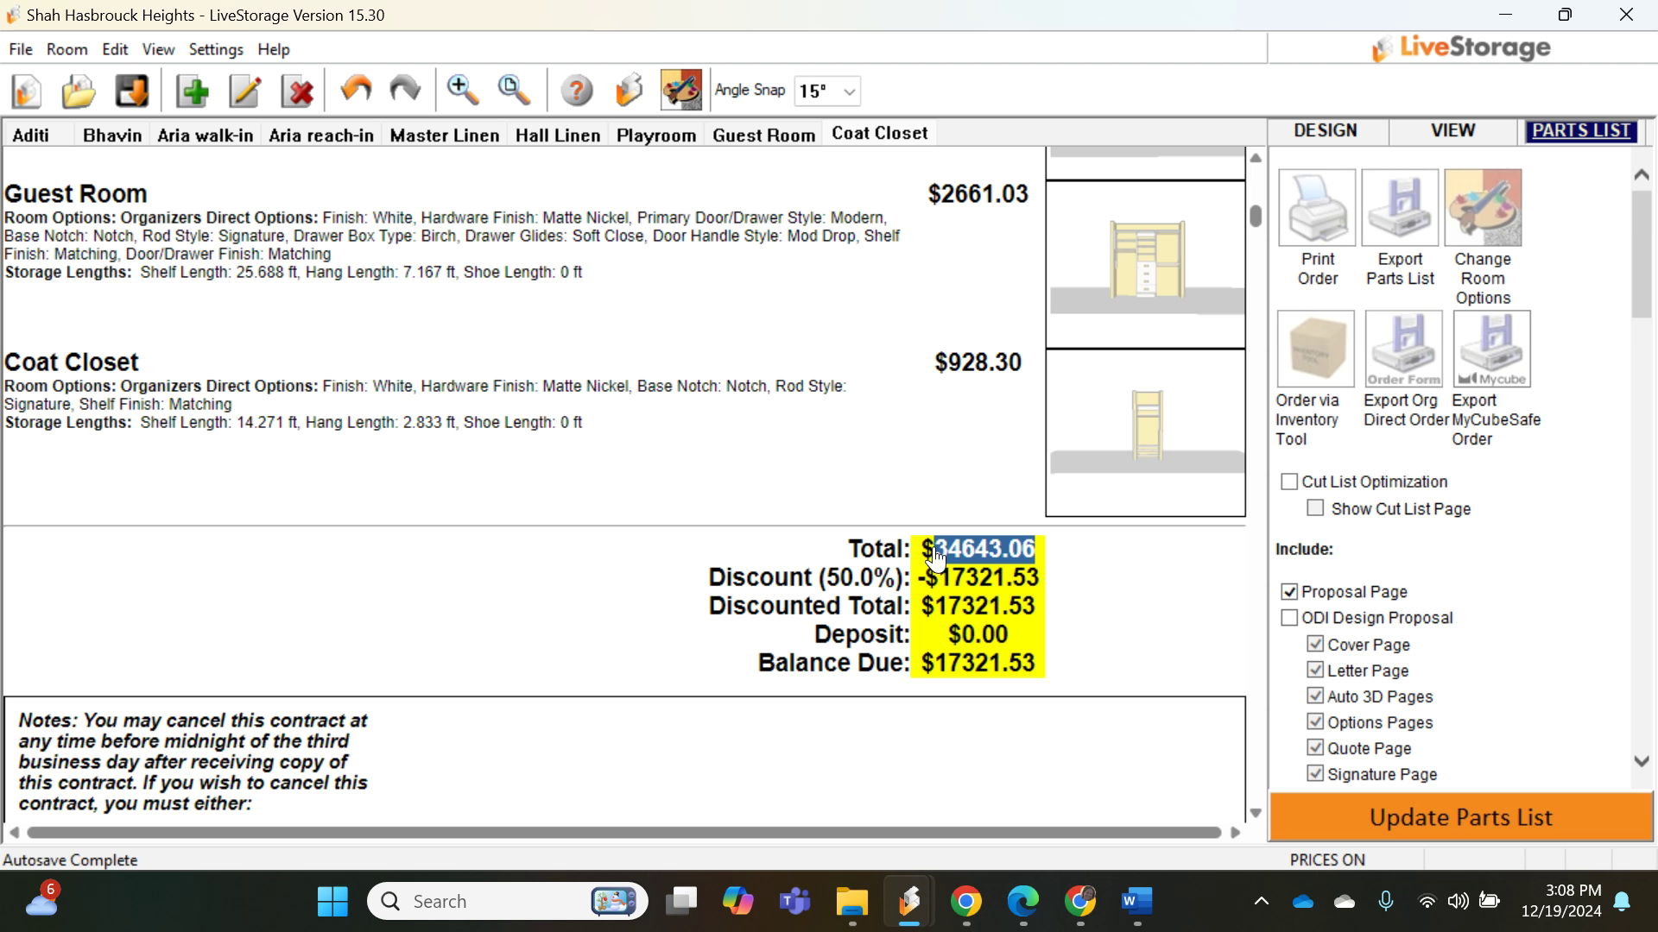Open Change Room Options
The image size is (1658, 932).
point(1483,208)
